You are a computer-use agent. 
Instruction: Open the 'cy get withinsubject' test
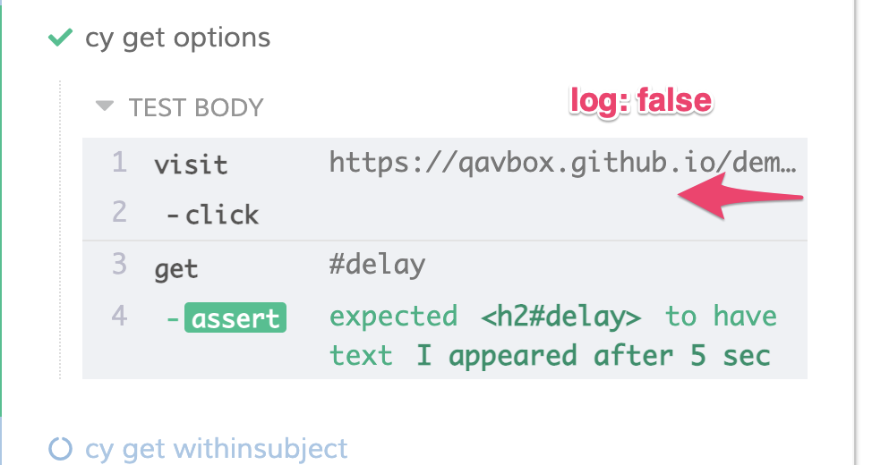point(216,448)
